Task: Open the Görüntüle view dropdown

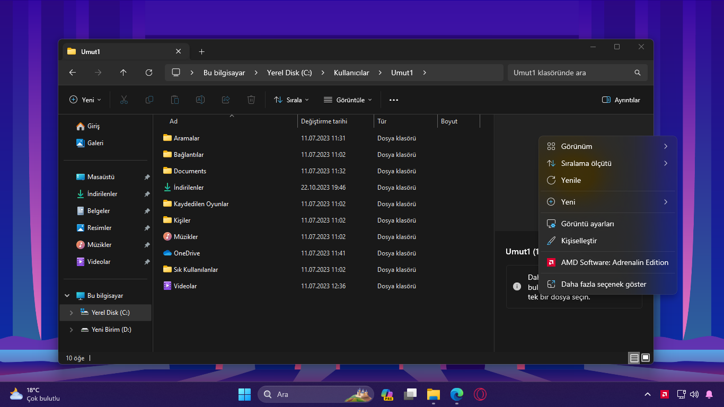Action: 348,100
